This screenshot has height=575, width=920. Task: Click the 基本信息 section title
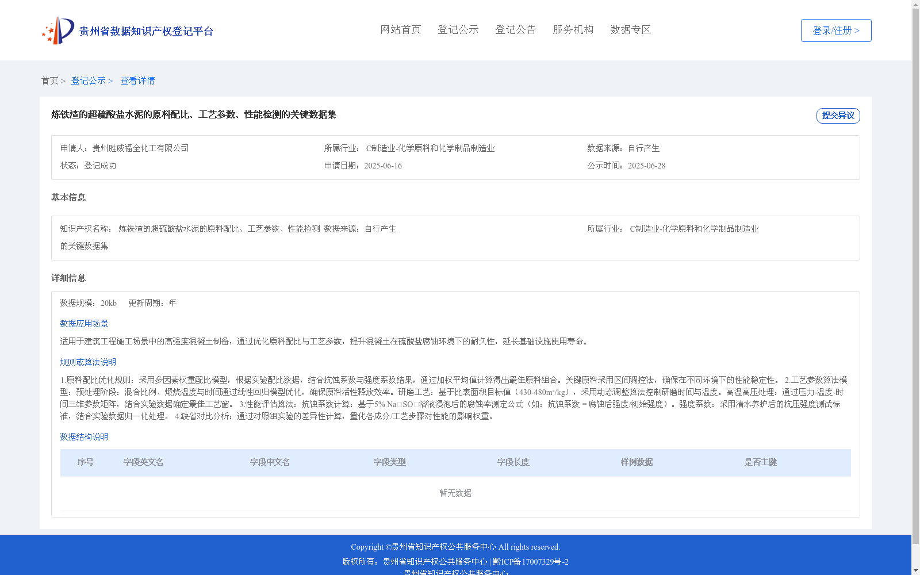tap(68, 198)
